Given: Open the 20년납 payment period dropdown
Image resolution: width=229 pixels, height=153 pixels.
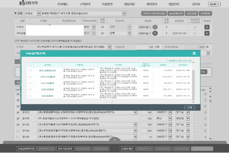Looking at the screenshot, I should coord(188,119).
